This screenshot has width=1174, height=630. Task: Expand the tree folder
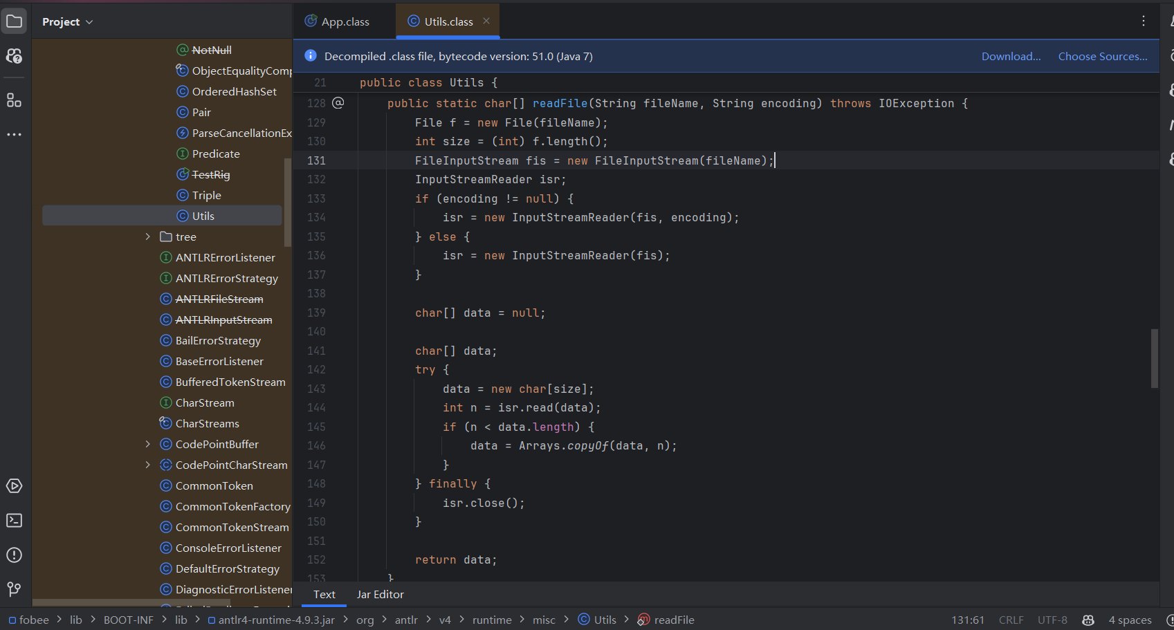[x=147, y=237]
